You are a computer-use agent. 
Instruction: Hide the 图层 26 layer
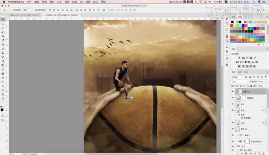pos(233,92)
